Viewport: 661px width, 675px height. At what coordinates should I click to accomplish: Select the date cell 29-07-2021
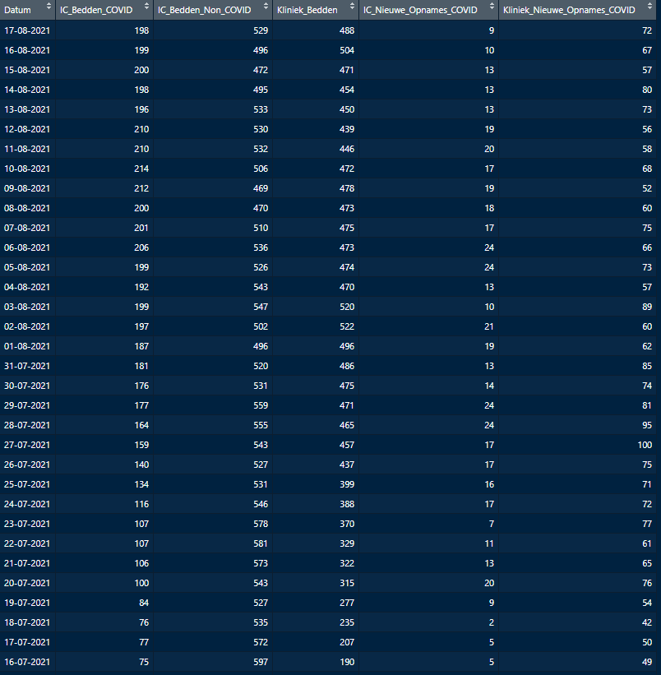[x=27, y=405]
